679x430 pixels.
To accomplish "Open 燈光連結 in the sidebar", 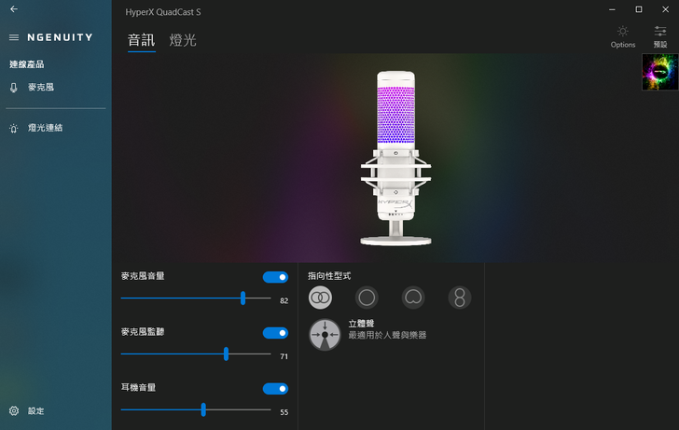I will pos(45,128).
